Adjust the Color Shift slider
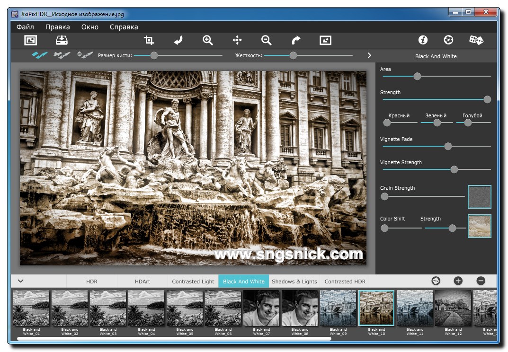Screen dimensions: 508x352 point(384,228)
